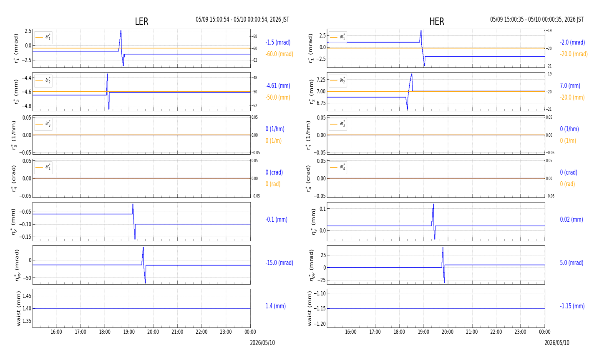Click HER waist (mm) y-axis label
The height and width of the screenshot is (360, 589).
coord(310,308)
